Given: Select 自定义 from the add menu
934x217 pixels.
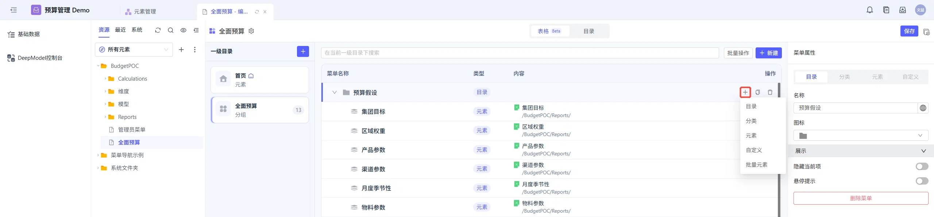Looking at the screenshot, I should [x=763, y=150].
